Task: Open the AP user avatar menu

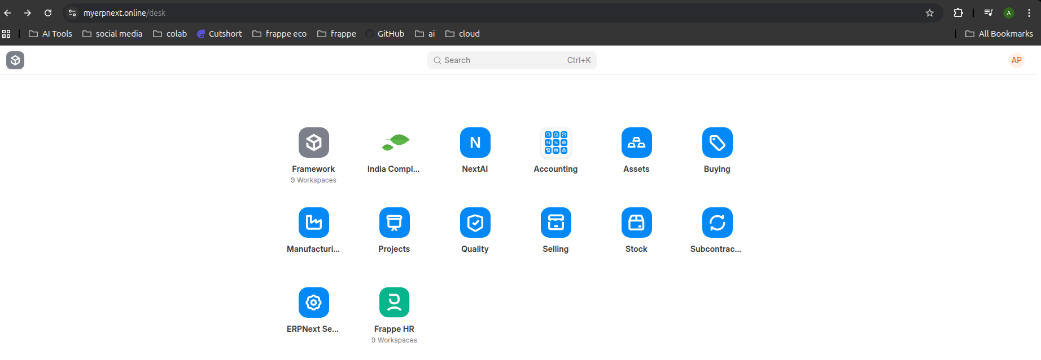Action: pos(1016,60)
